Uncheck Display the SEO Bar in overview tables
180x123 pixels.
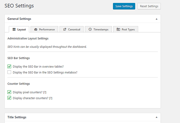pyautogui.click(x=9, y=66)
